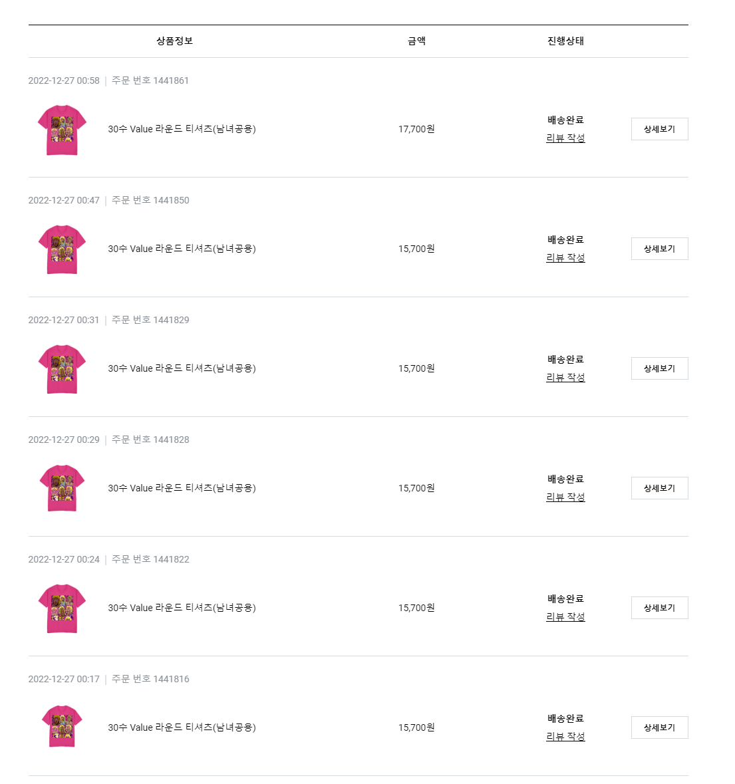Screen dimensions: 735x784
Task: Click 리뷰 작성 link for order 1441850
Action: (565, 258)
